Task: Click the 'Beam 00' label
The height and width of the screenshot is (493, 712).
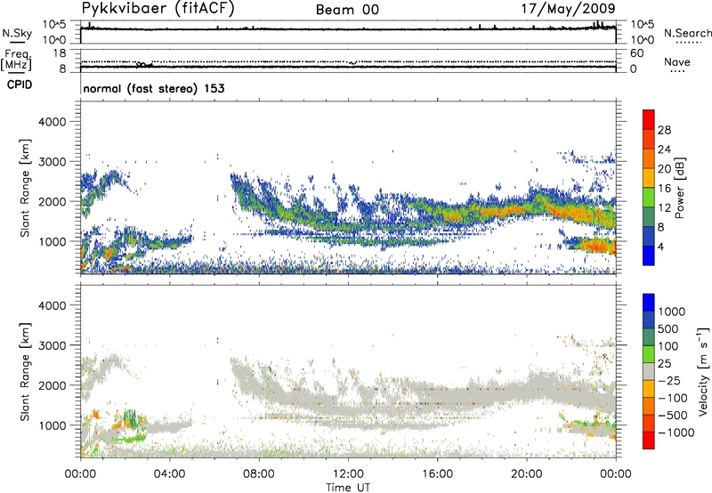Action: [x=347, y=10]
